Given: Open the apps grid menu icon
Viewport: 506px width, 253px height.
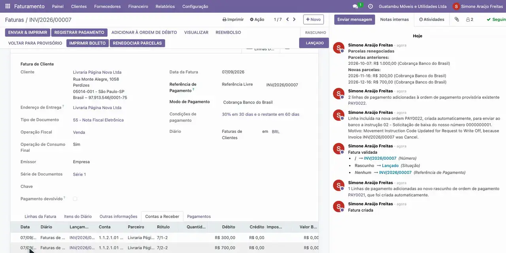Looking at the screenshot, I should tap(8, 6).
